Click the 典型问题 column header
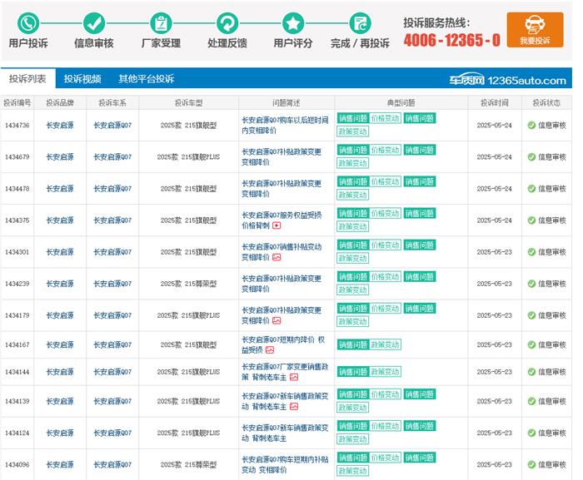 tap(401, 103)
